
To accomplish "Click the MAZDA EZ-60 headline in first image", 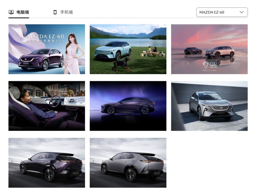I will (x=45, y=36).
